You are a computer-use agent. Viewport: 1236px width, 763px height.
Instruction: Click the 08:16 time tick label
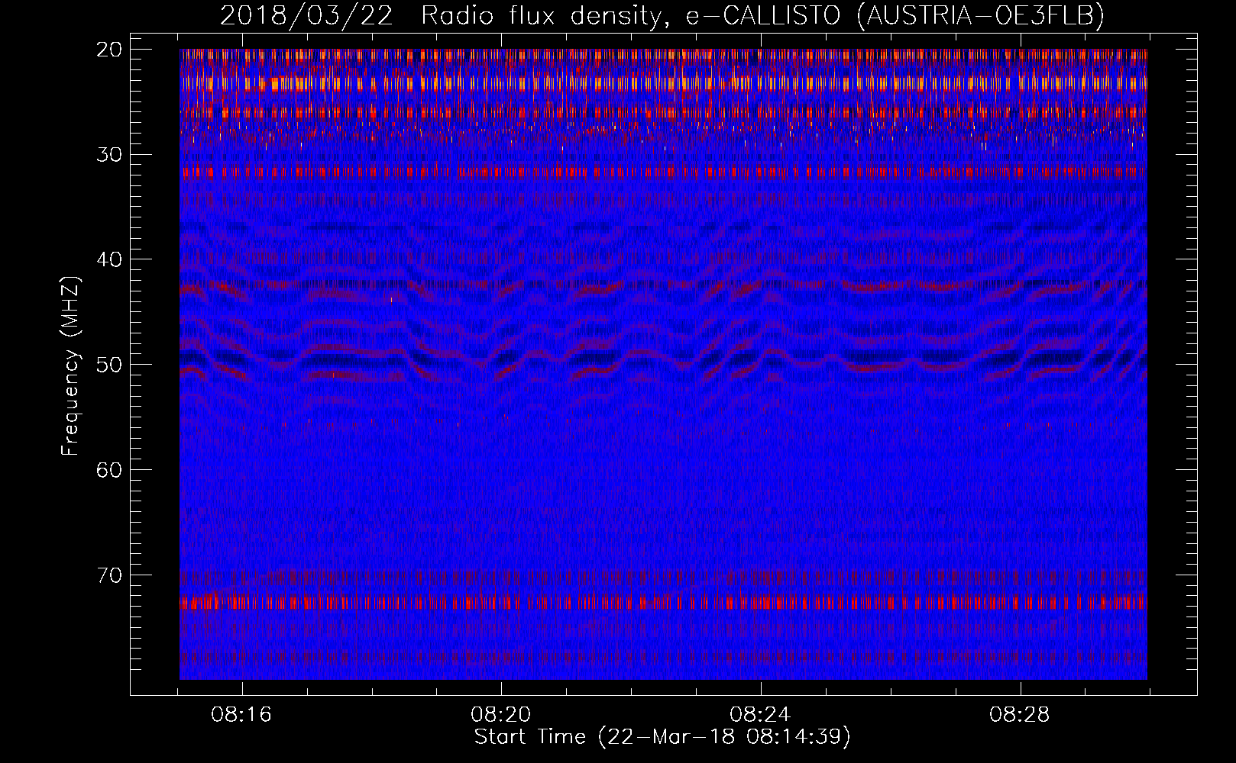[x=241, y=715]
